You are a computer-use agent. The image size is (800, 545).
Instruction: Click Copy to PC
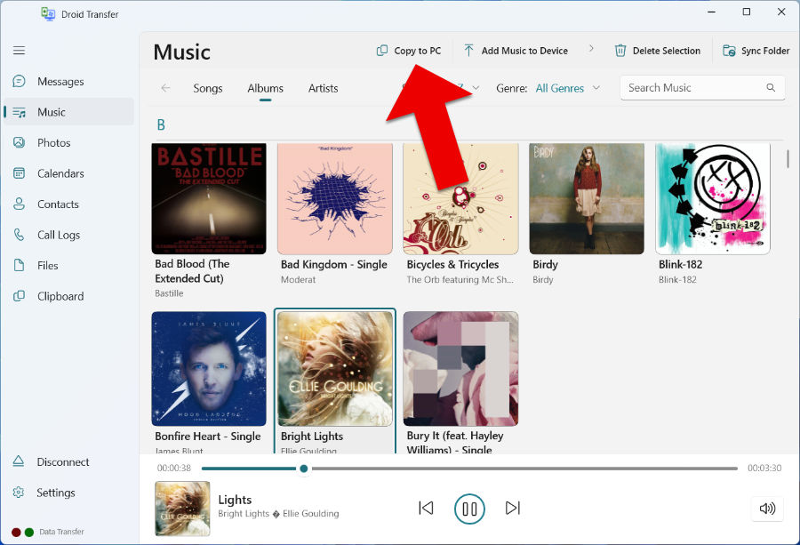(x=409, y=51)
